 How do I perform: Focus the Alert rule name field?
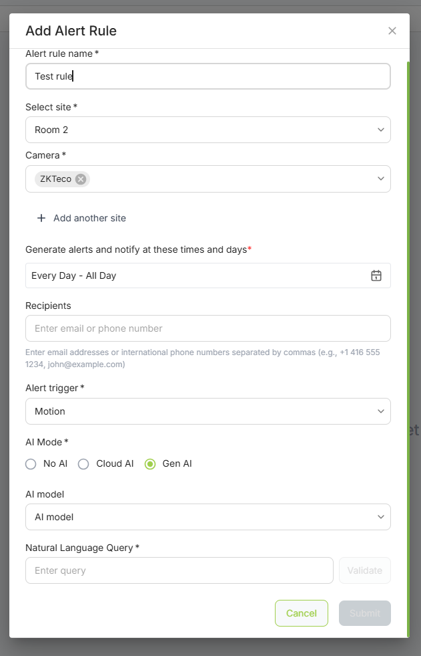207,76
